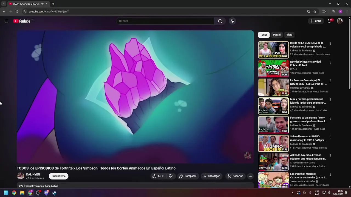Viewport: 351px width, 197px height.
Task: Mute tab via speaker icon on tab
Action: tap(42, 4)
